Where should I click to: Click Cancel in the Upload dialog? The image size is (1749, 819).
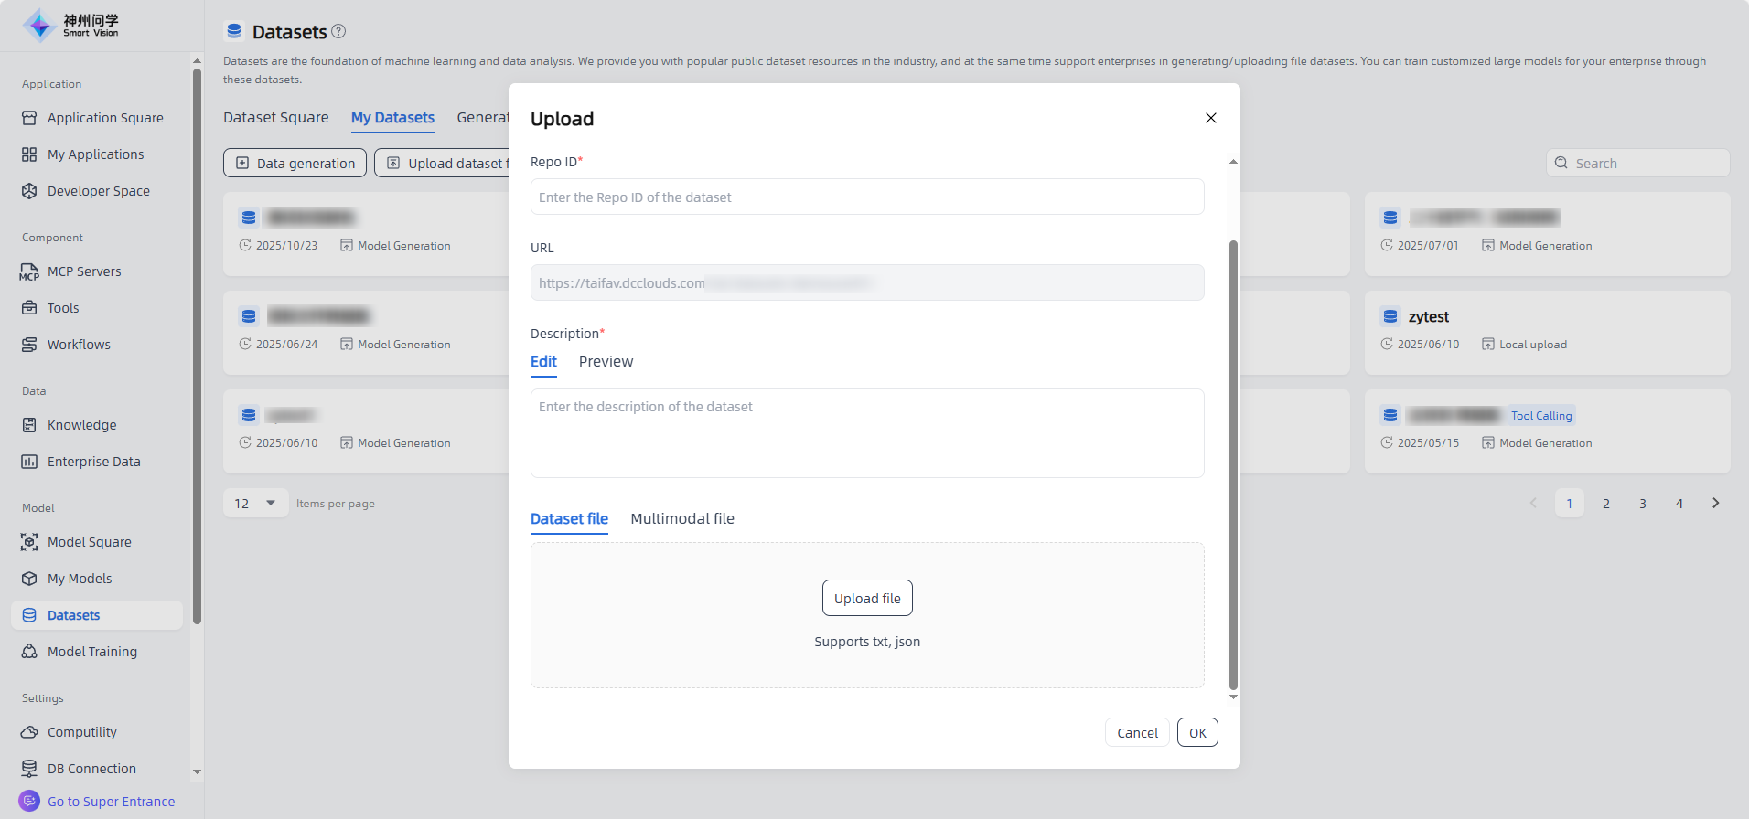click(1137, 733)
